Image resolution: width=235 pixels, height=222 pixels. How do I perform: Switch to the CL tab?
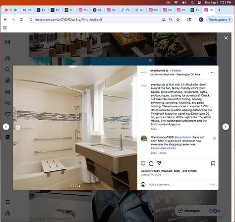[97, 10]
